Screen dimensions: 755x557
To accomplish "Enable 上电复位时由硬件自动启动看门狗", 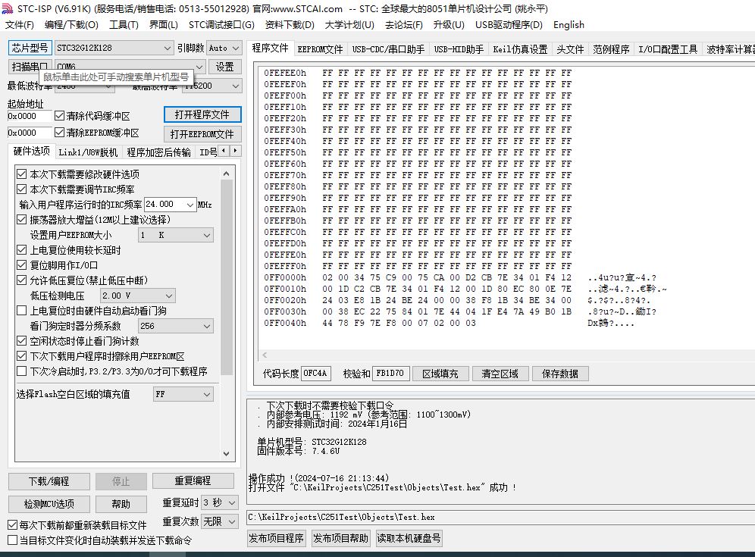I will pos(22,311).
